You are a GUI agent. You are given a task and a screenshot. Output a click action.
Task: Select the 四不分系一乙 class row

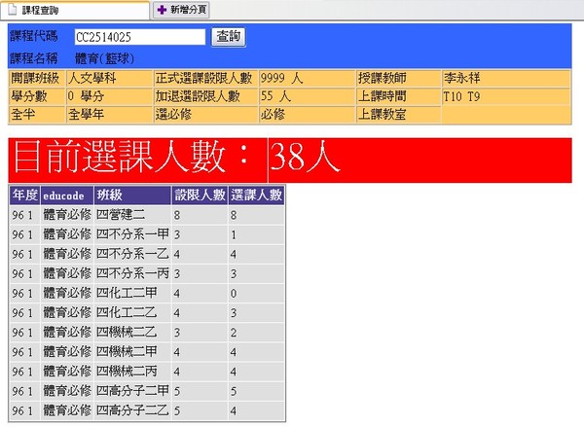coord(147,254)
